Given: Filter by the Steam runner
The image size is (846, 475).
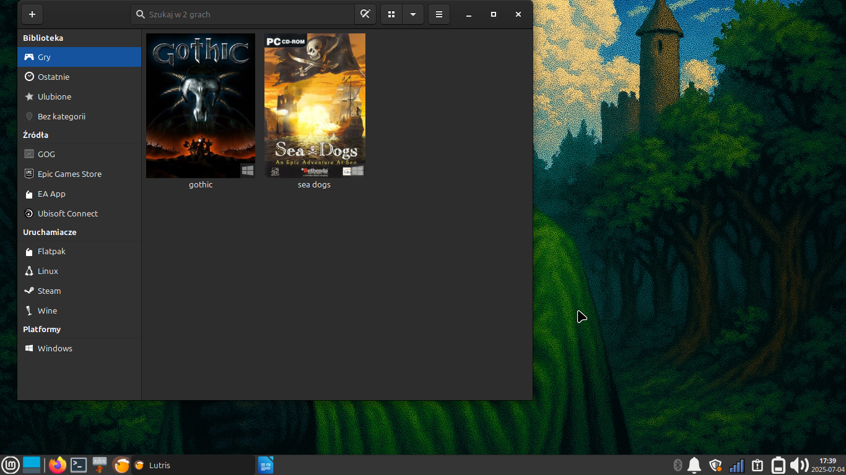Looking at the screenshot, I should (79, 291).
